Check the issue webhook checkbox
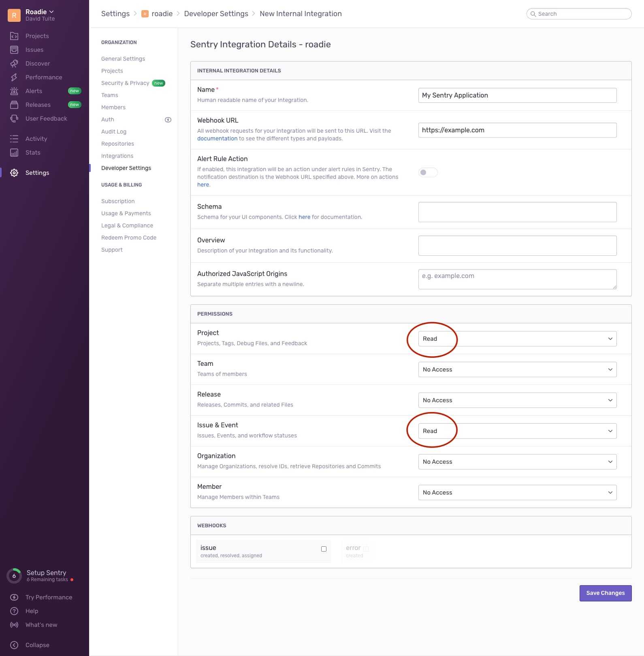The image size is (644, 656). pos(324,549)
